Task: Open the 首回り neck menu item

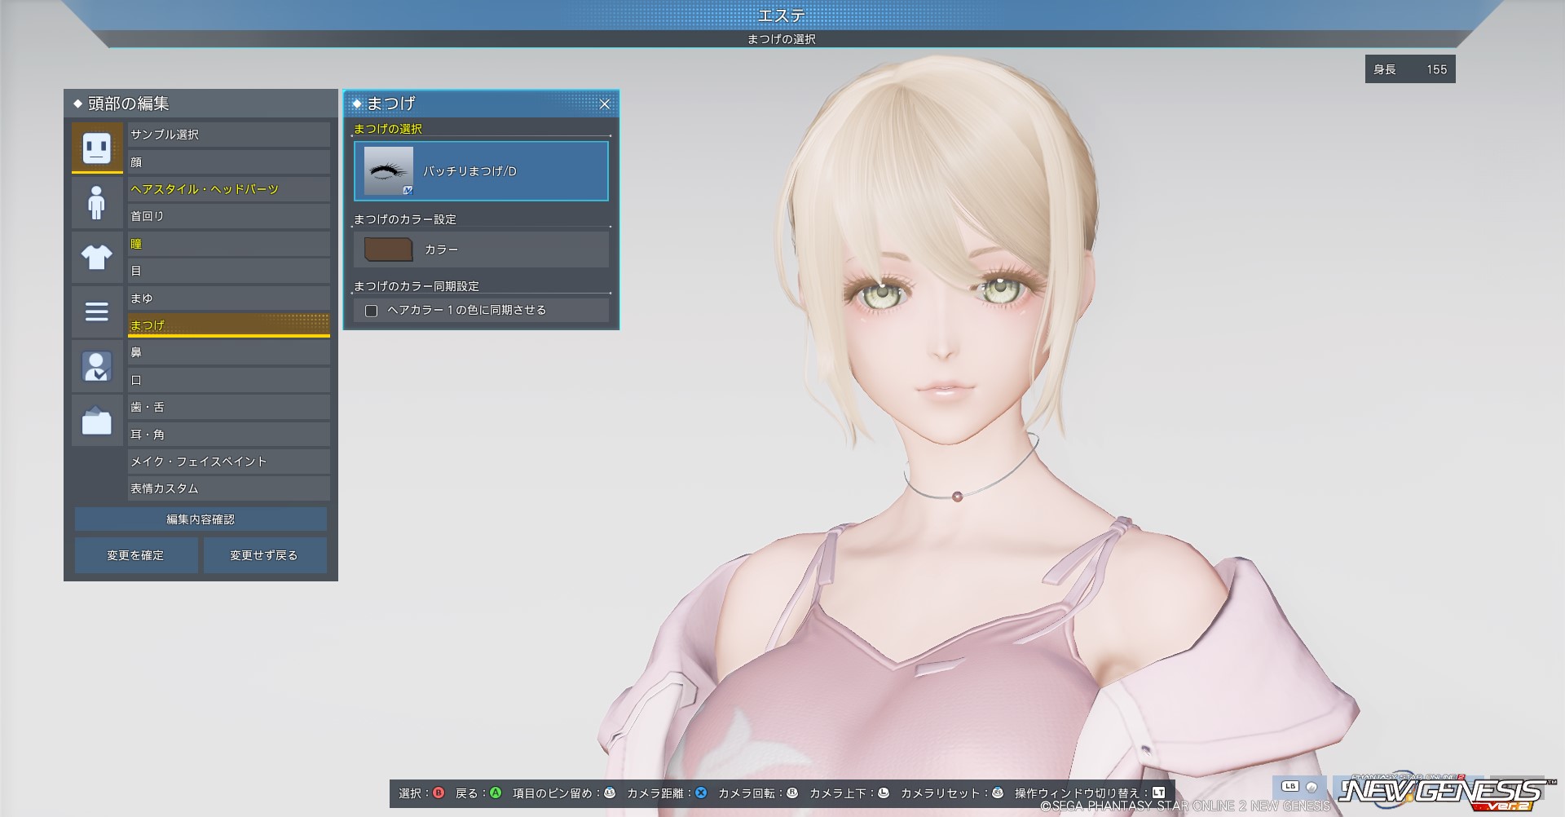Action: click(229, 216)
